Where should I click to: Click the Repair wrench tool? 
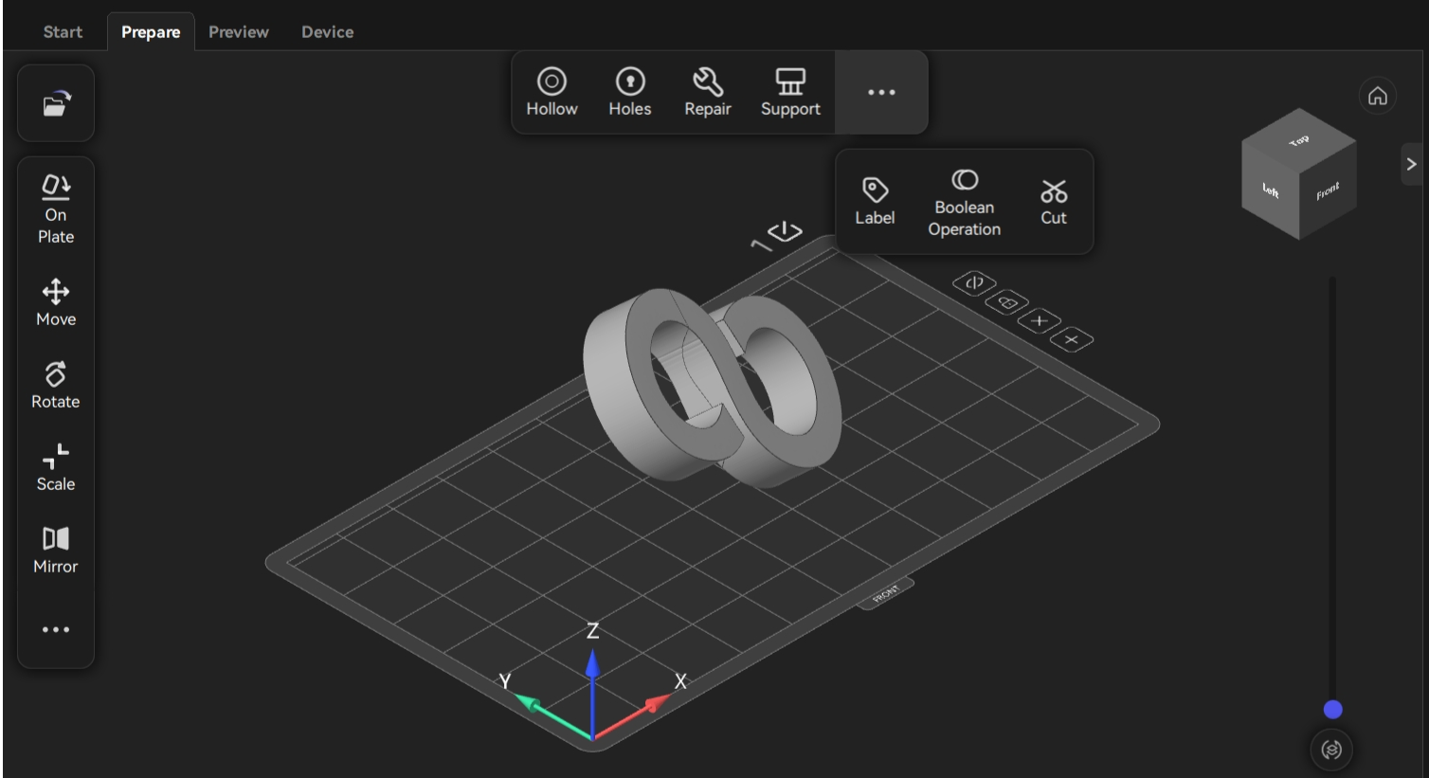[x=707, y=92]
